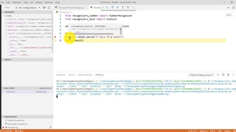Remove Number.py breakpoint via its trailing icon
The width and height of the screenshot is (236, 132).
click(51, 127)
